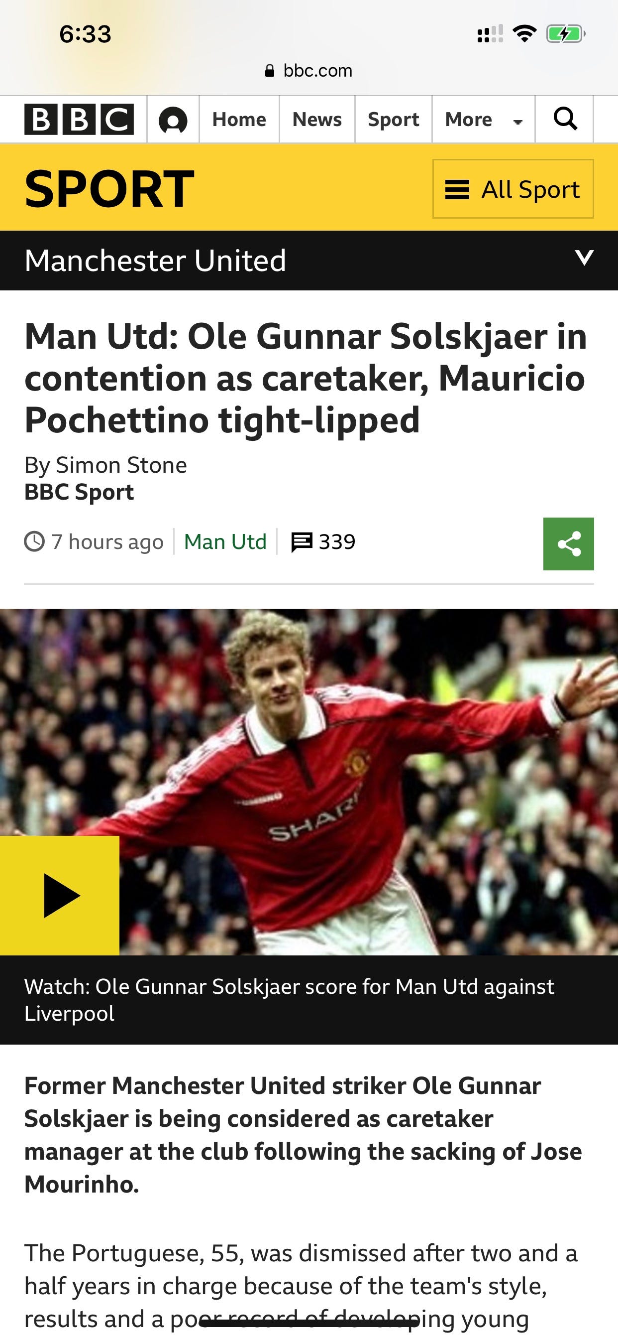618x1339 pixels.
Task: Tap the bbc.com address bar
Action: pyautogui.click(x=309, y=71)
